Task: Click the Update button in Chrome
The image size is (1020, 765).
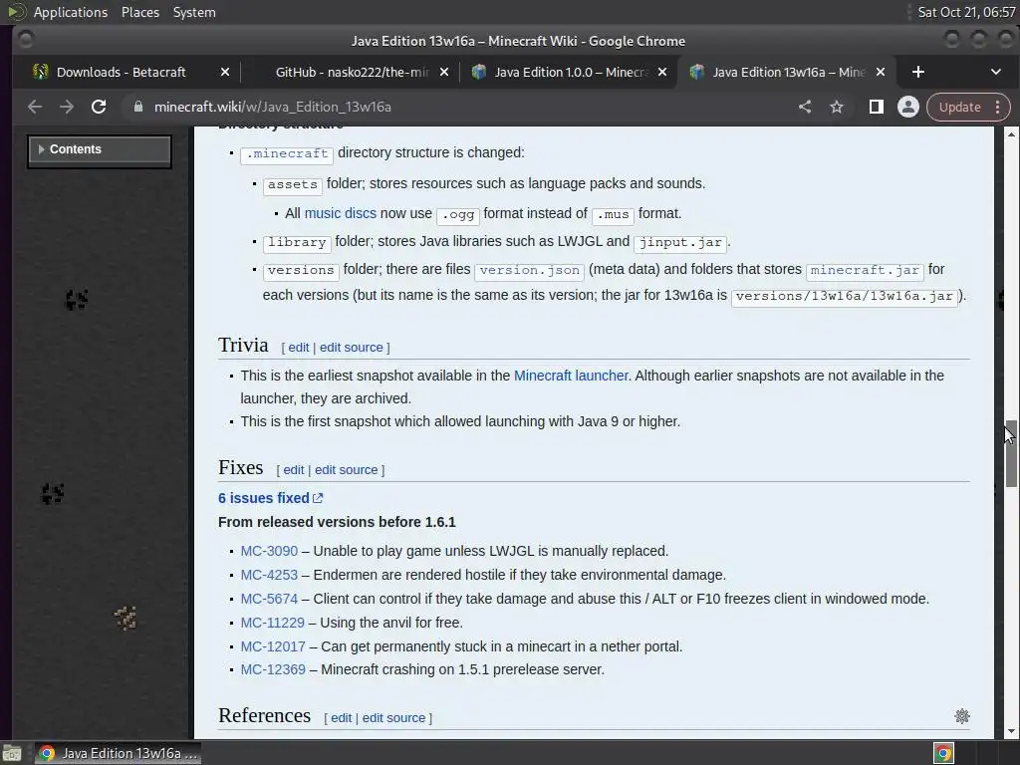Action: [x=959, y=108]
